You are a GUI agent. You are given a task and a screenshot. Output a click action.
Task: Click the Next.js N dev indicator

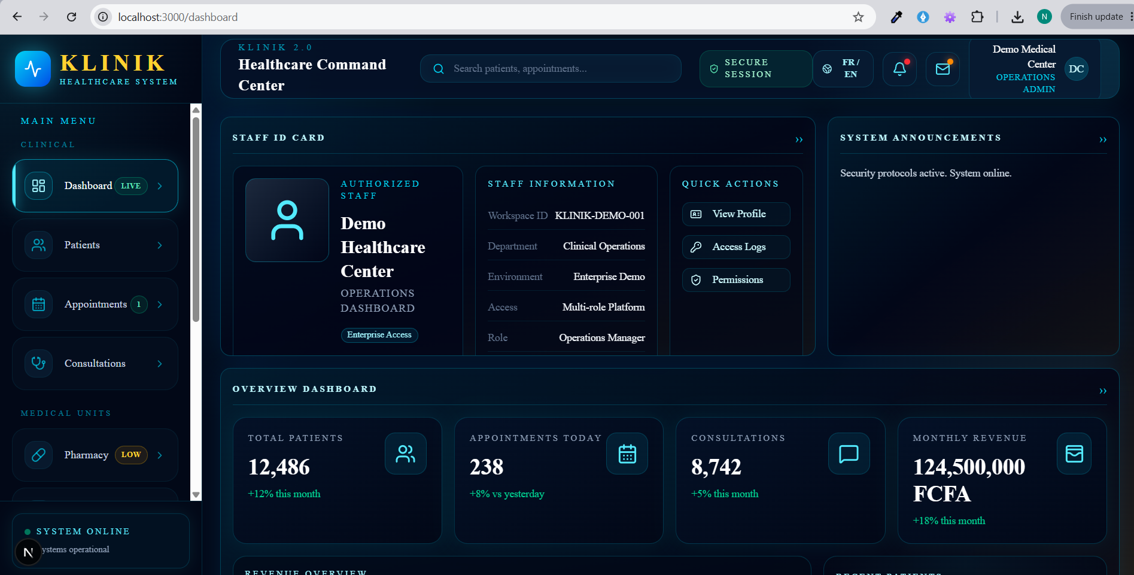tap(28, 552)
